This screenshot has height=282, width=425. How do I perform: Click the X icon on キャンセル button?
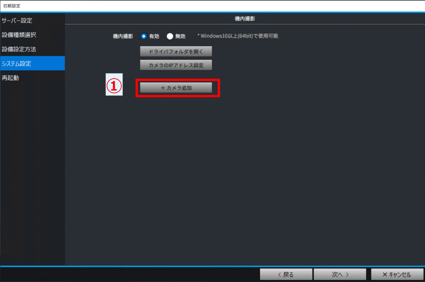(385, 275)
